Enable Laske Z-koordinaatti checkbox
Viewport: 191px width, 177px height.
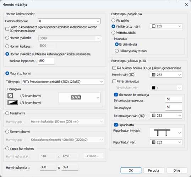[7, 29]
